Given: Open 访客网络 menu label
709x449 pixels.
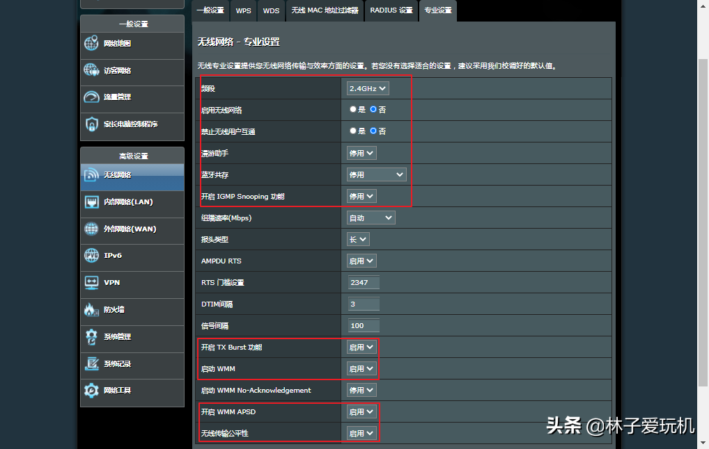Looking at the screenshot, I should [x=117, y=70].
